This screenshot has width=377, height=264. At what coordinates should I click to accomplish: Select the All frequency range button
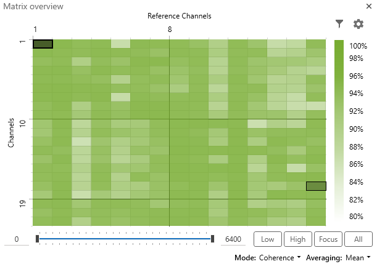pyautogui.click(x=358, y=239)
